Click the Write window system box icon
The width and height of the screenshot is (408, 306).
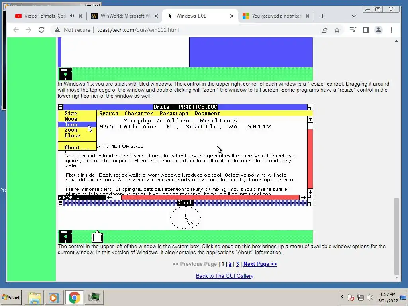click(61, 107)
